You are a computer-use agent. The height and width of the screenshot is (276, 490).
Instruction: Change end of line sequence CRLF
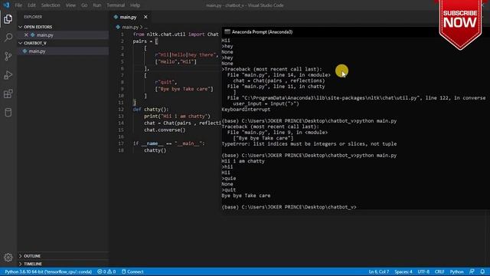pos(439,271)
